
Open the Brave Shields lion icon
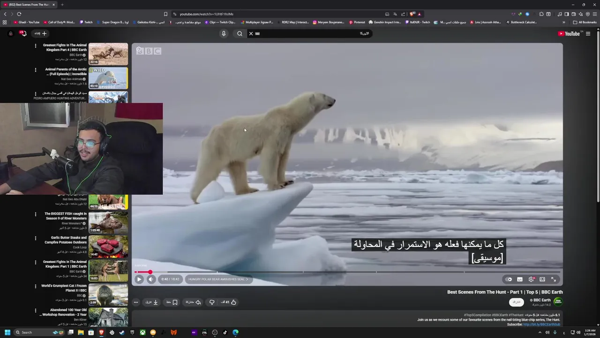point(412,14)
